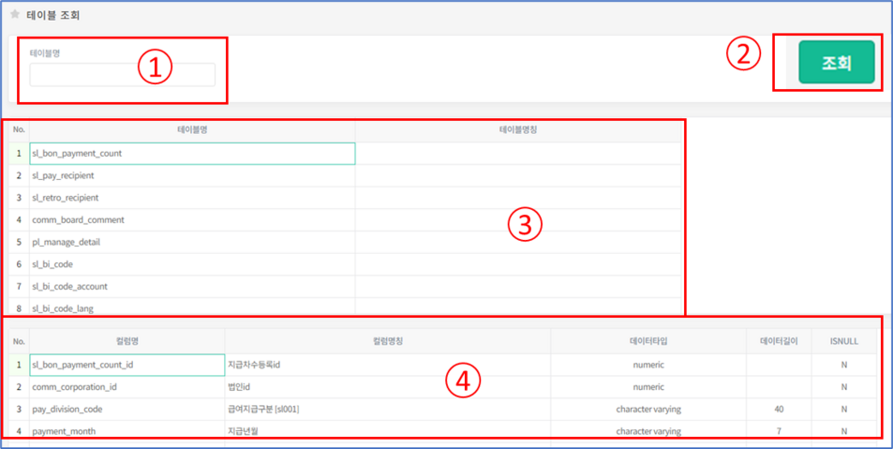Click the 테이블명 column header in upper grid

(191, 130)
